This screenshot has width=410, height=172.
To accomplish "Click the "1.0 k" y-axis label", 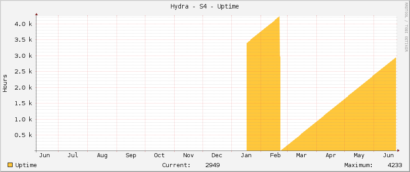I will tap(23, 120).
